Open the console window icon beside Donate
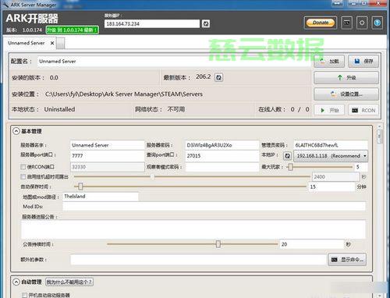Viewport: 390px width, 298px height. pos(346,23)
